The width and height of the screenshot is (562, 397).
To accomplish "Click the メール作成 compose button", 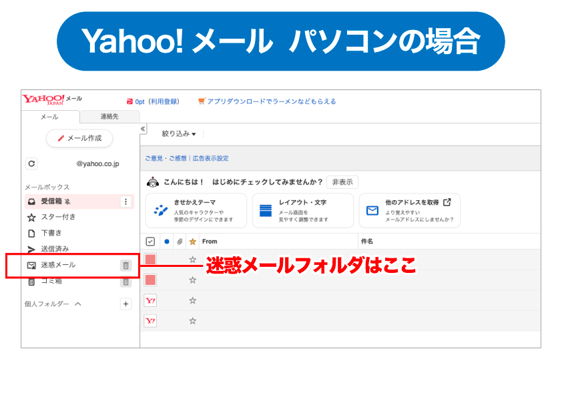I will coord(79,138).
